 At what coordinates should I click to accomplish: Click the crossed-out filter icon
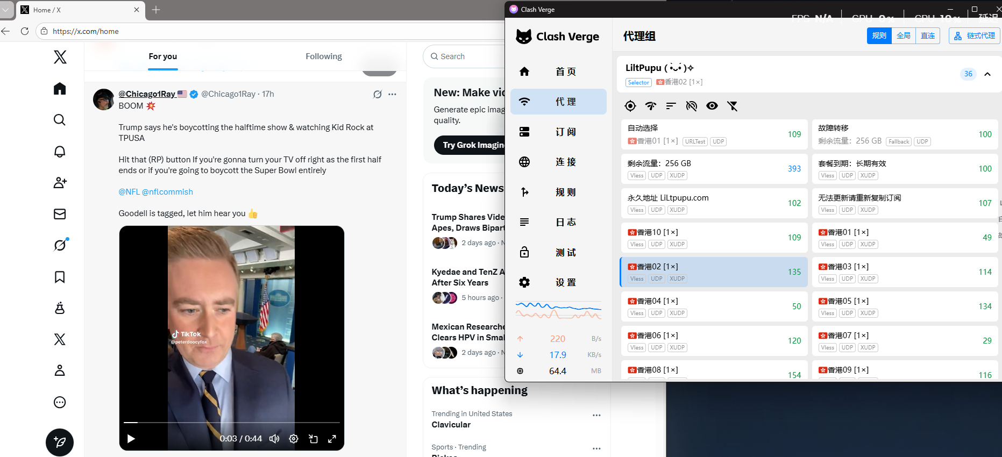point(732,106)
